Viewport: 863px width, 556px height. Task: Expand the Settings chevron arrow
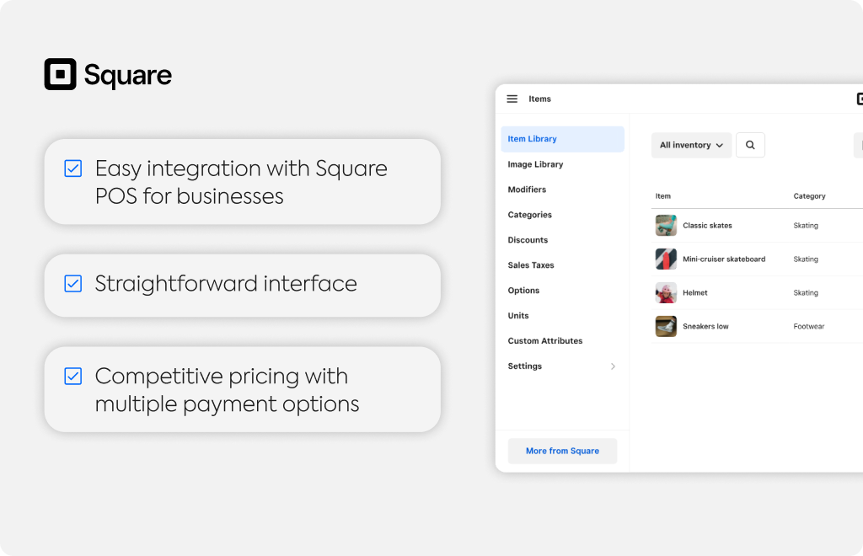point(613,366)
